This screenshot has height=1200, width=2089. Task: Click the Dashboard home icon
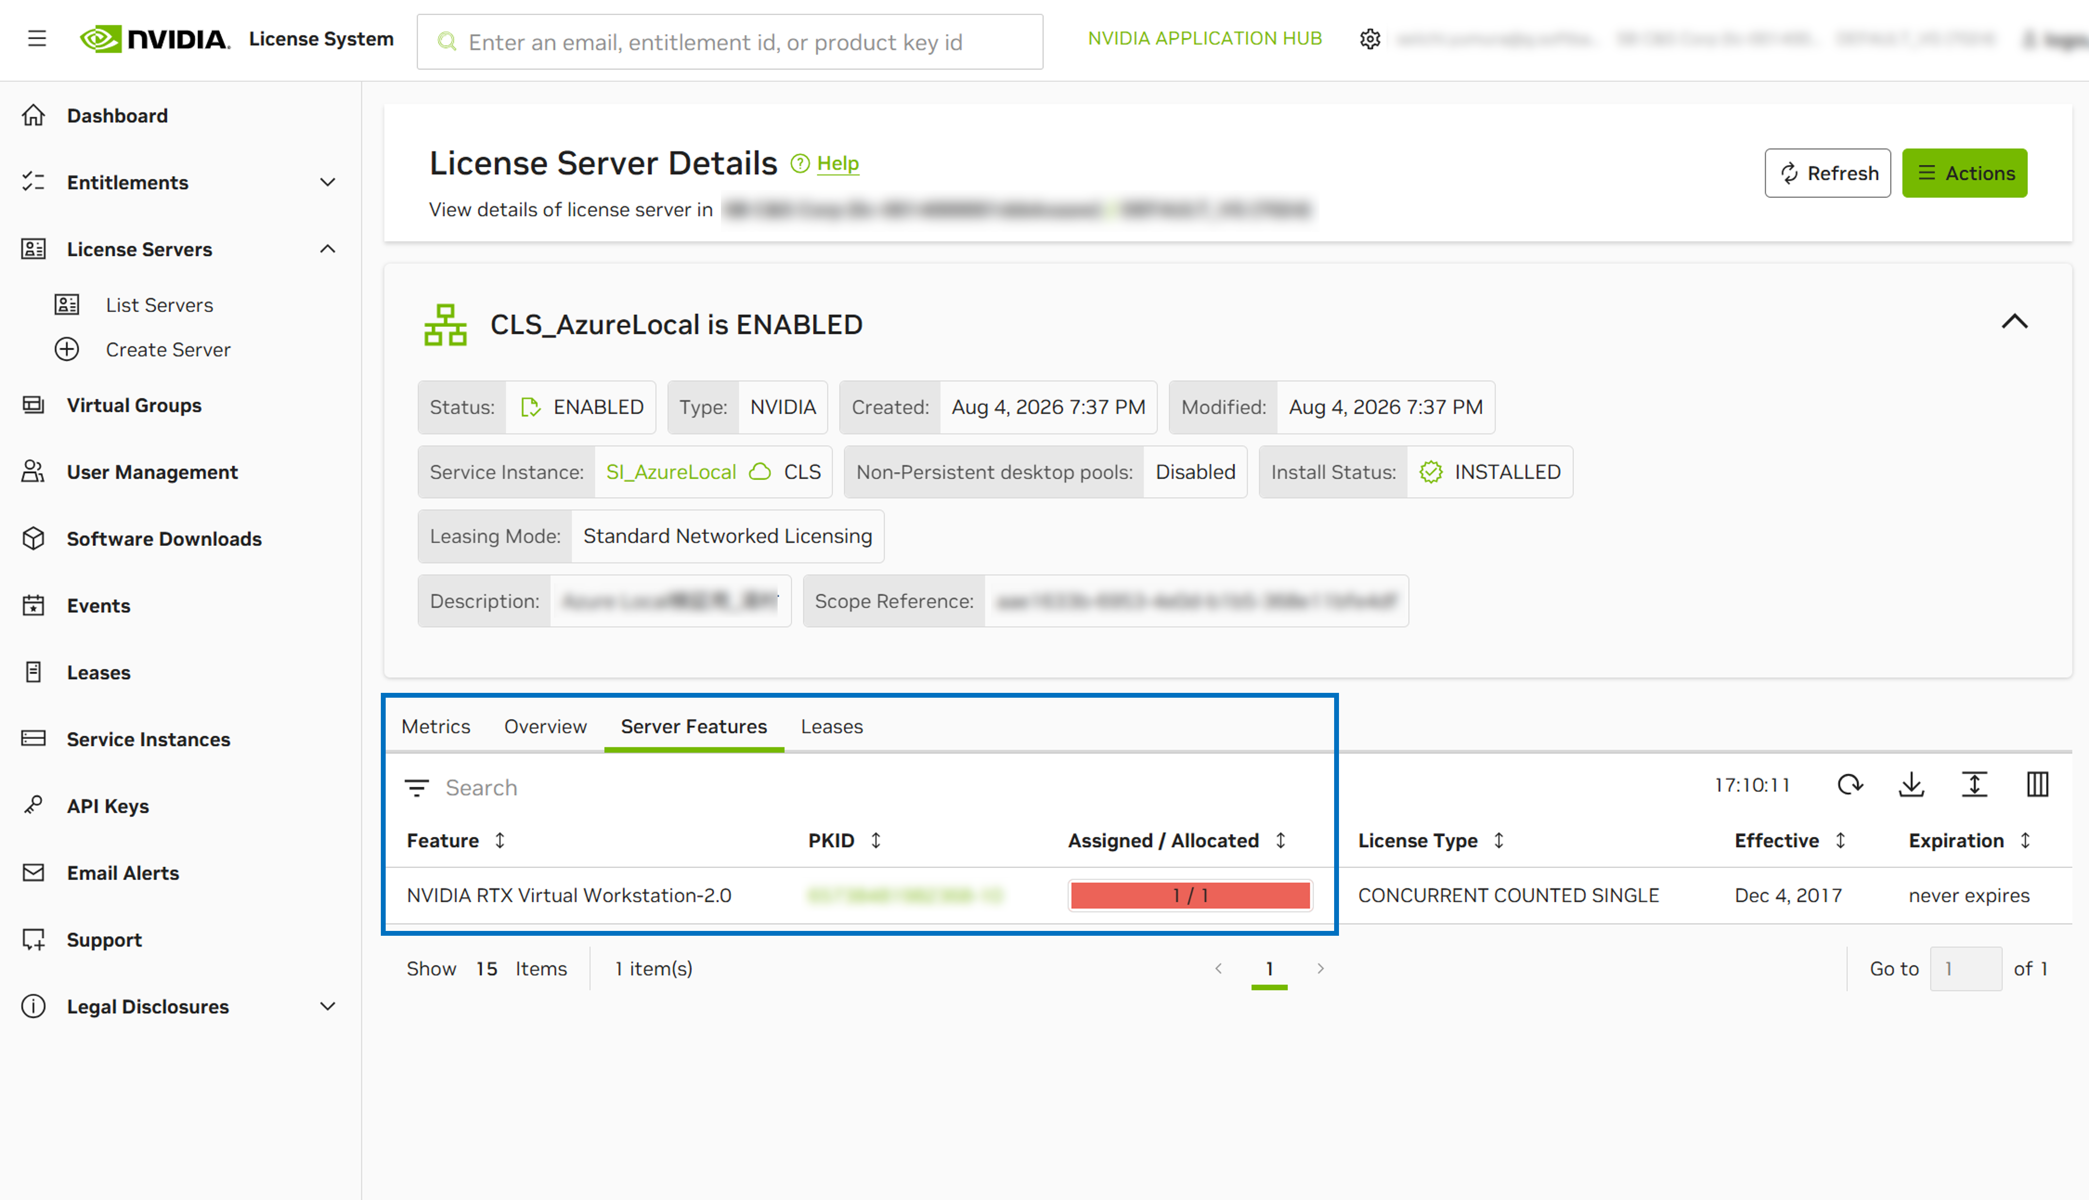coord(34,115)
